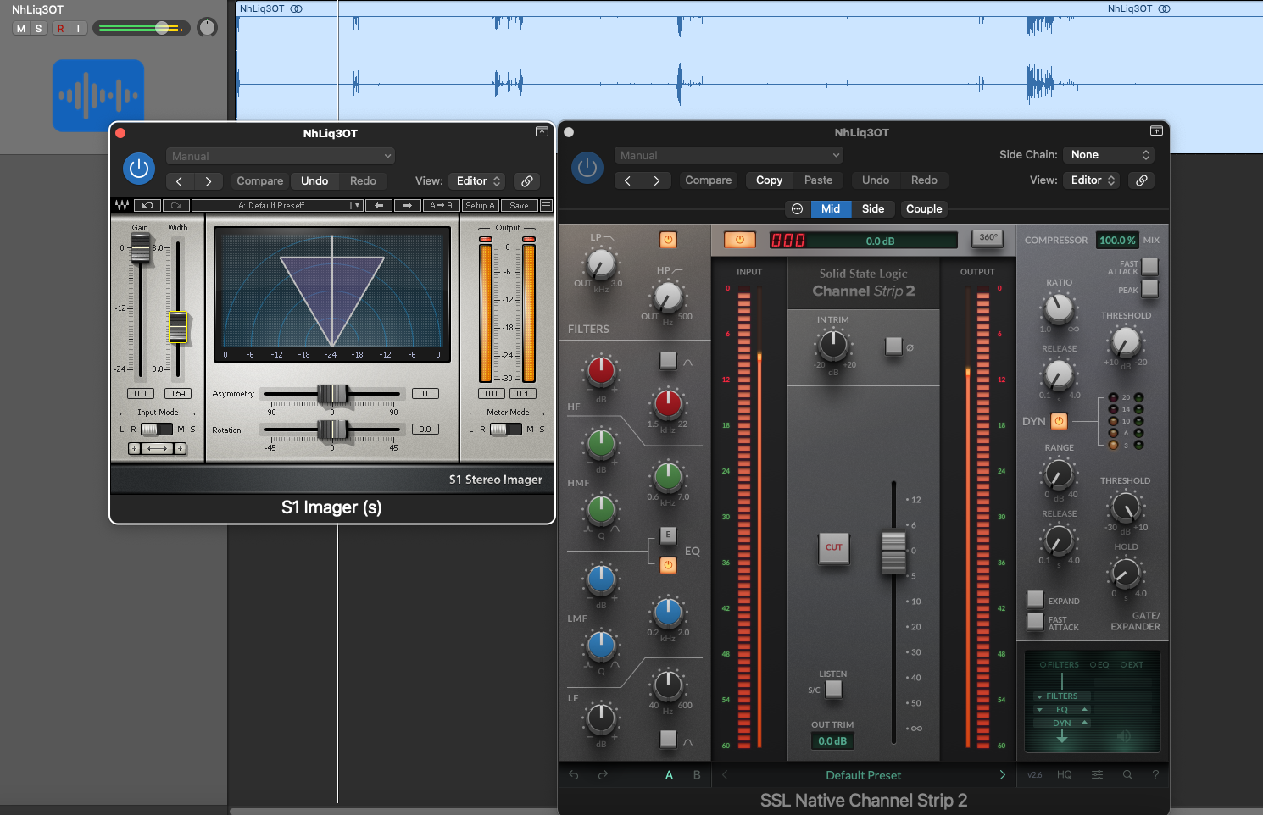
Task: Click the SSL redo arrow in bottom bar
Action: coord(603,775)
